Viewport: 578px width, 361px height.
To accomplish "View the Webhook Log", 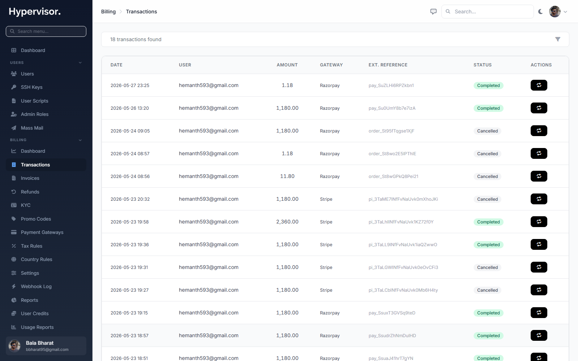I will click(46, 286).
